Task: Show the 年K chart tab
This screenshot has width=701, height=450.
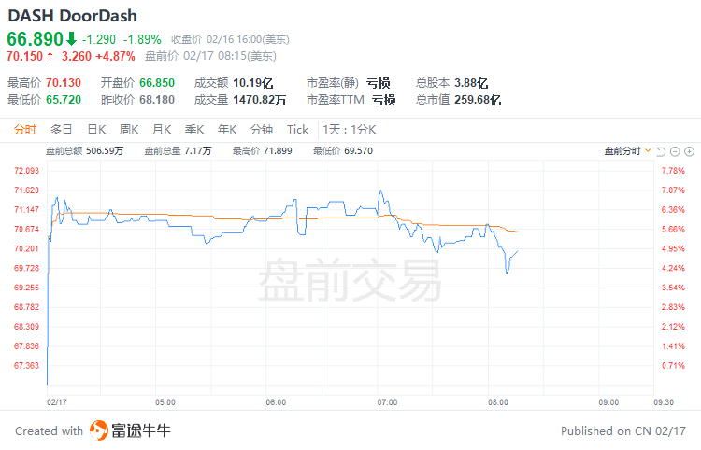Action: [x=227, y=130]
